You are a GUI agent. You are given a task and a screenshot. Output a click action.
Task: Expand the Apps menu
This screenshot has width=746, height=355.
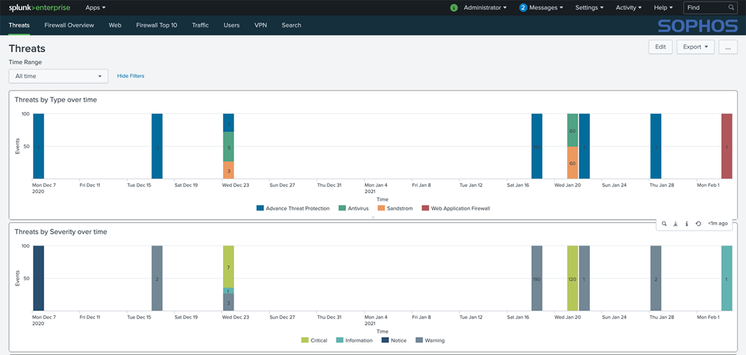(x=95, y=8)
